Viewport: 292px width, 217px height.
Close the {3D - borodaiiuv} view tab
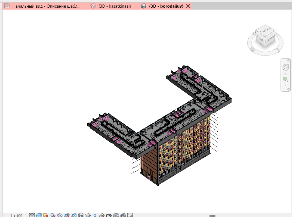point(188,6)
